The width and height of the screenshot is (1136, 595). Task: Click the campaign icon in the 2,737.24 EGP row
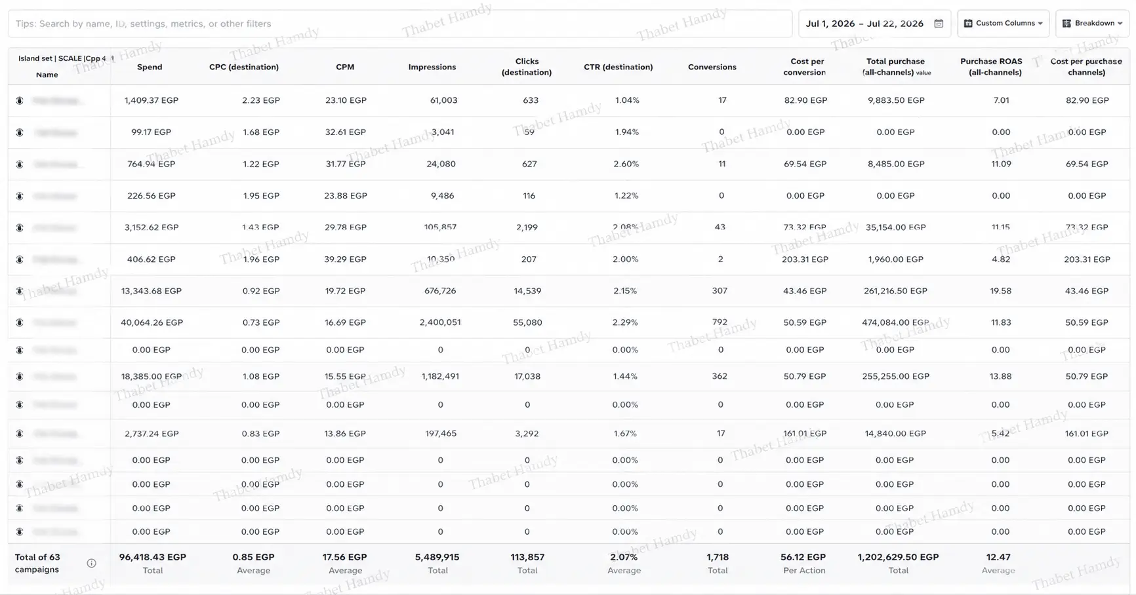click(20, 434)
